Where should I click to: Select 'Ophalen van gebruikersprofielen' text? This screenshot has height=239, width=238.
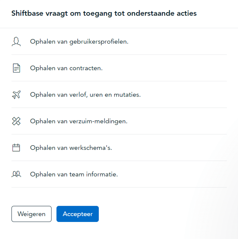click(79, 42)
